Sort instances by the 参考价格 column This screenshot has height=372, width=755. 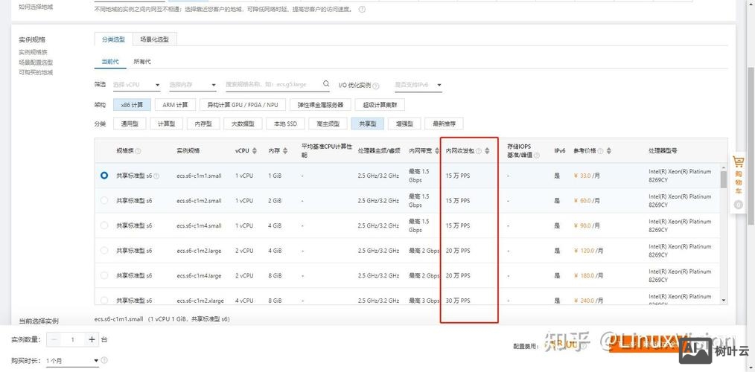pos(609,150)
